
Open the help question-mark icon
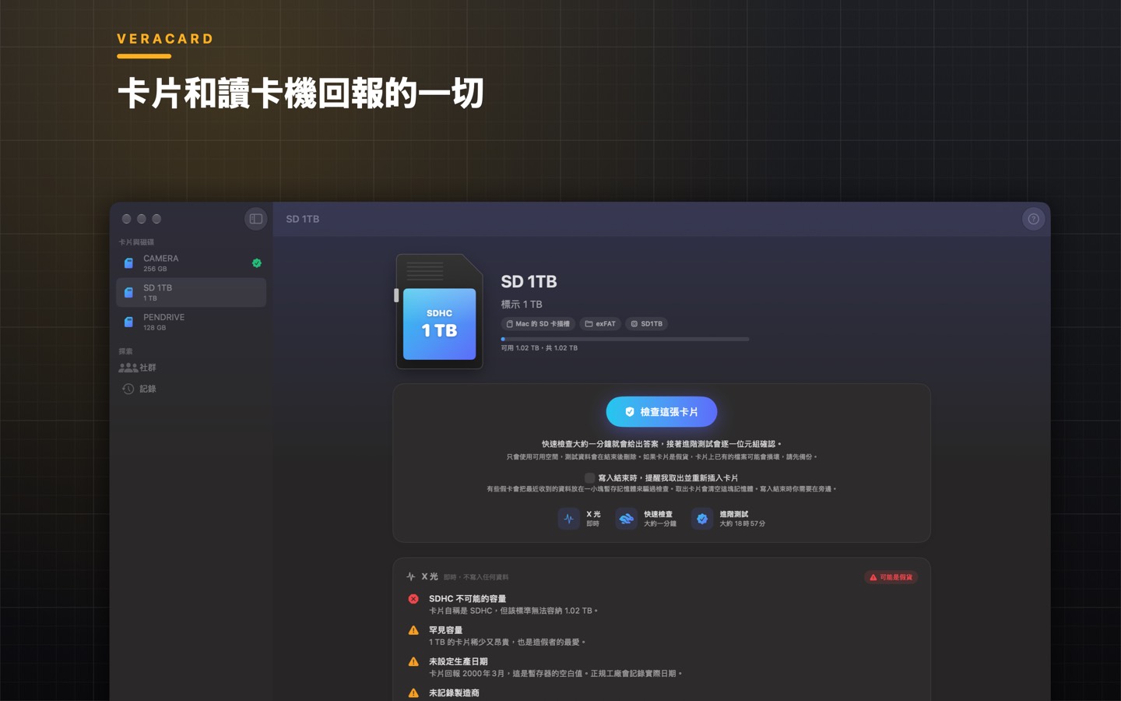1033,219
